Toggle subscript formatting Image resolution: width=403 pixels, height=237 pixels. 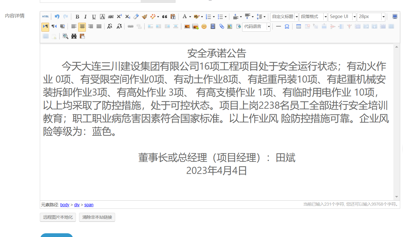pos(128,16)
